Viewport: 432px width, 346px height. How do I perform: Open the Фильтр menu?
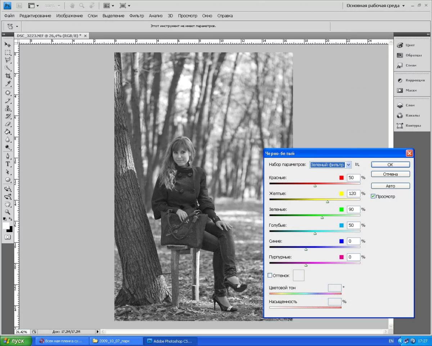(x=136, y=16)
